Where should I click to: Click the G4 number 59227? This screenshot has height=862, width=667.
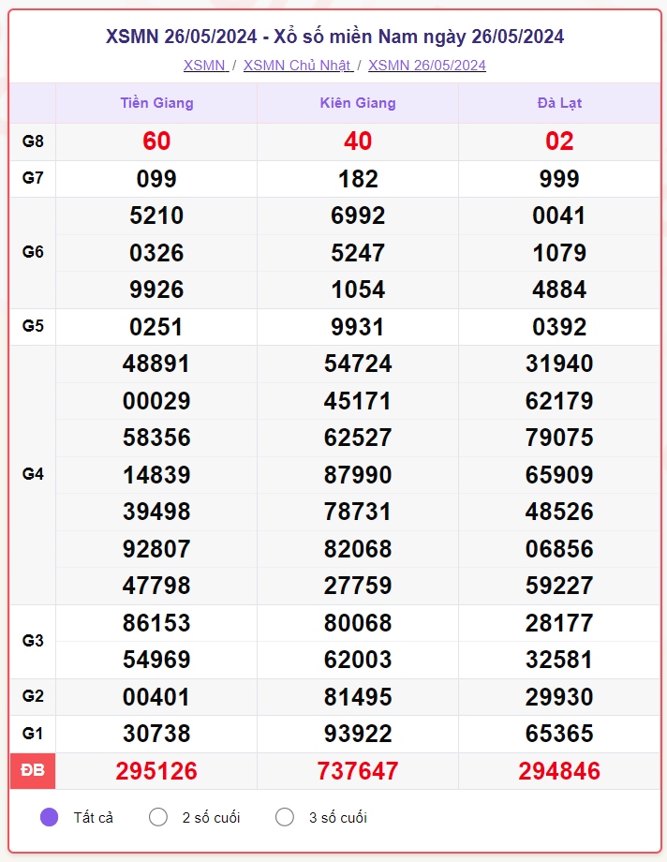click(559, 586)
